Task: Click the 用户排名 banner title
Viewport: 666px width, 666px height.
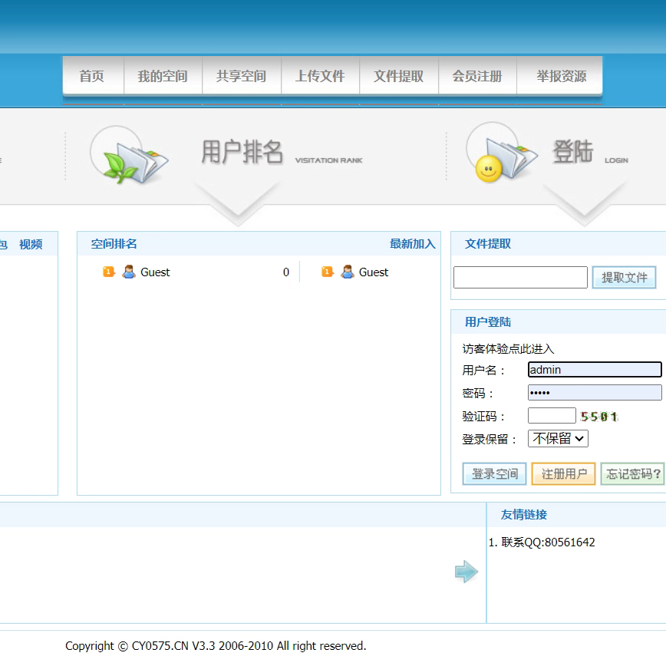Action: 242,152
